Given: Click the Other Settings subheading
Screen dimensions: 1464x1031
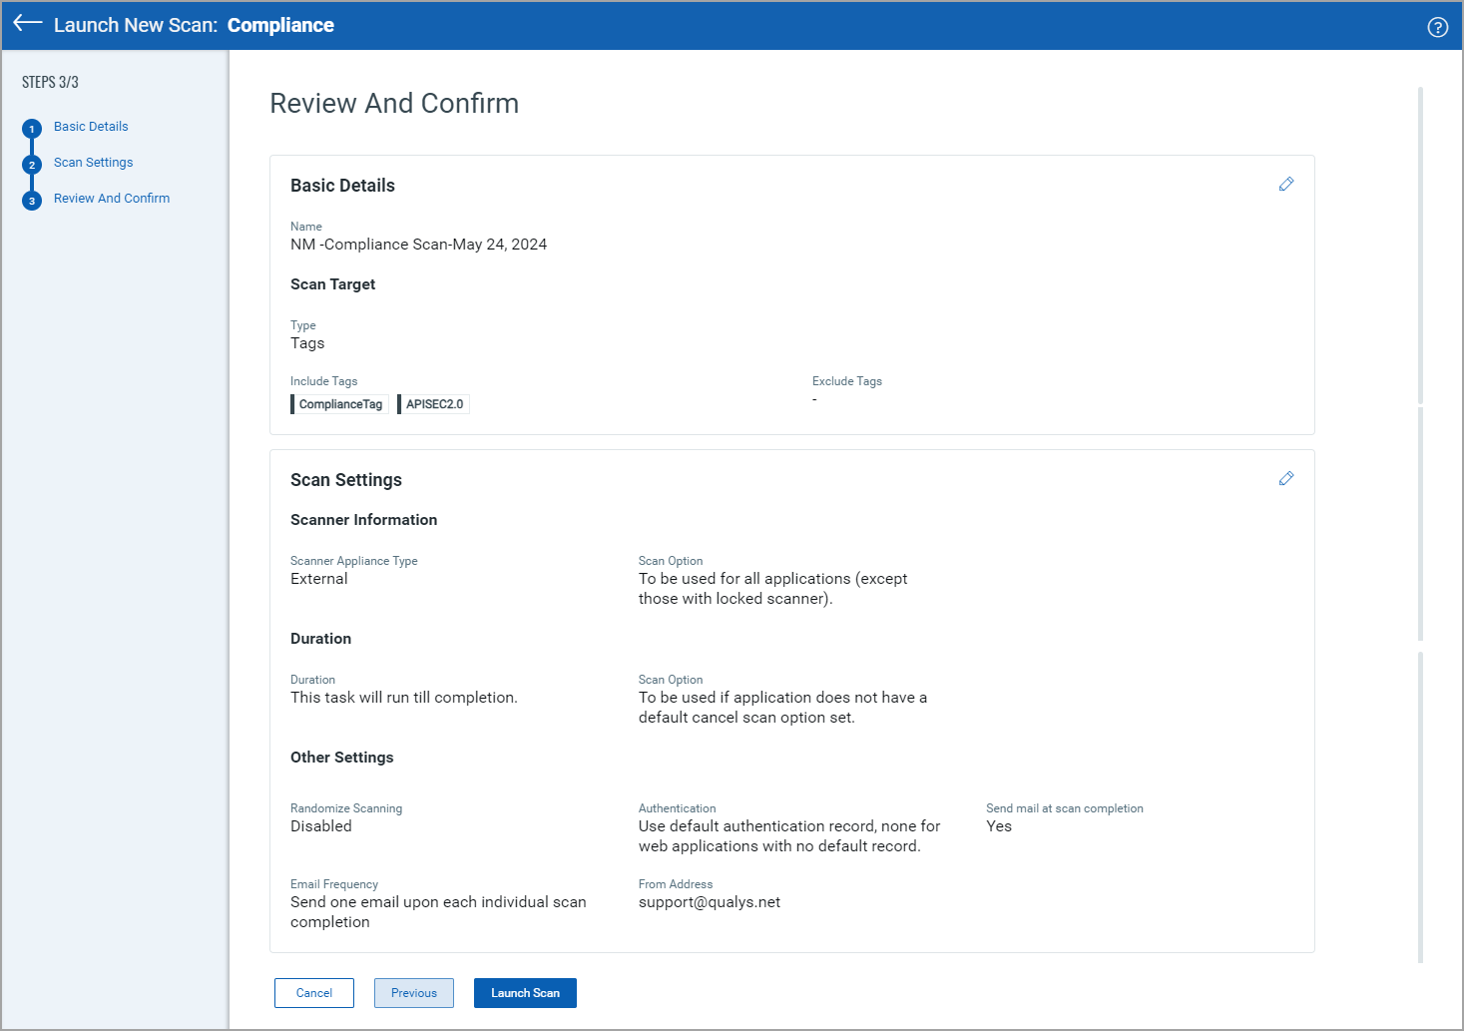Looking at the screenshot, I should pos(342,758).
